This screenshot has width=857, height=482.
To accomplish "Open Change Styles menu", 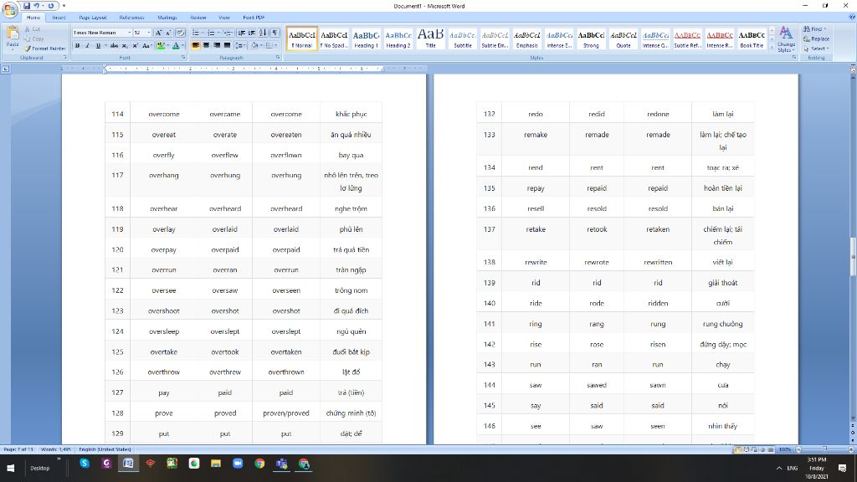I will pos(786,39).
